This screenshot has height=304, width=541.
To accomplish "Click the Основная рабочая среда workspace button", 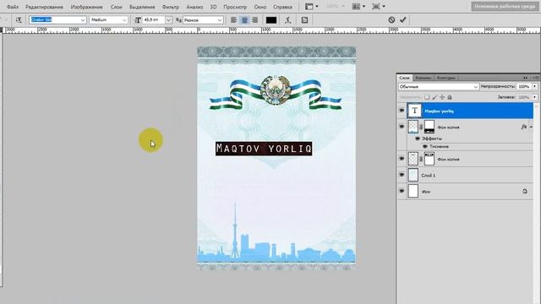I will click(x=505, y=6).
